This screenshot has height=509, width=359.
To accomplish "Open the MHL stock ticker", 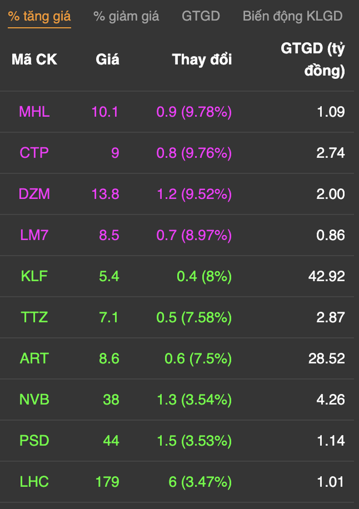I will (34, 112).
